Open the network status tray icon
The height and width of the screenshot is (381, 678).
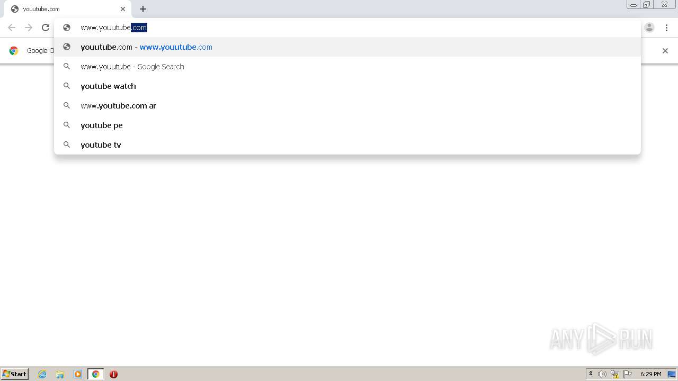pyautogui.click(x=615, y=374)
